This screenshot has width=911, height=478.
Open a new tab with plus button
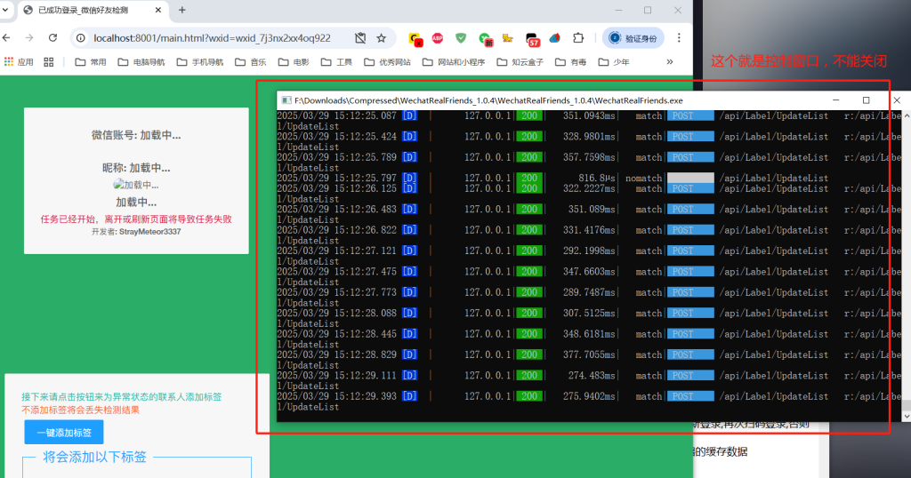click(x=181, y=10)
